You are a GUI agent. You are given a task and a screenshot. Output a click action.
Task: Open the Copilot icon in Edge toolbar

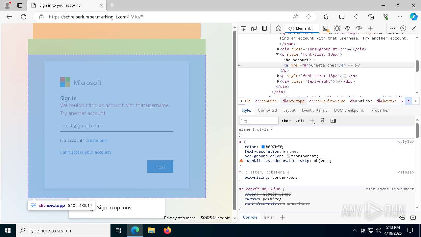pyautogui.click(x=413, y=17)
